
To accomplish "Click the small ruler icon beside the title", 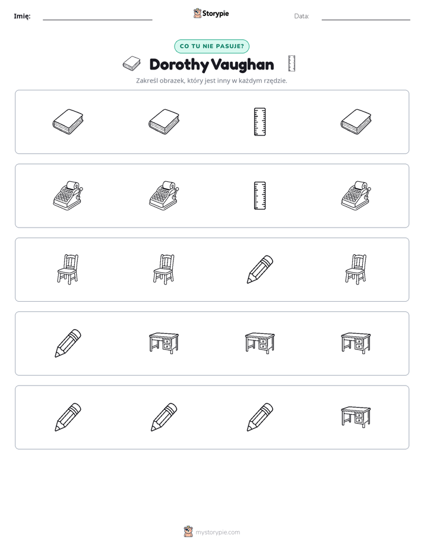I will pyautogui.click(x=292, y=64).
